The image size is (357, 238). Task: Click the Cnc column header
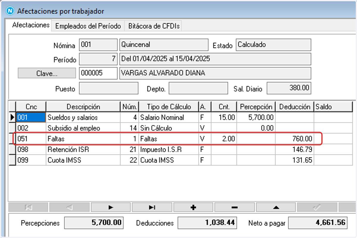click(31, 107)
